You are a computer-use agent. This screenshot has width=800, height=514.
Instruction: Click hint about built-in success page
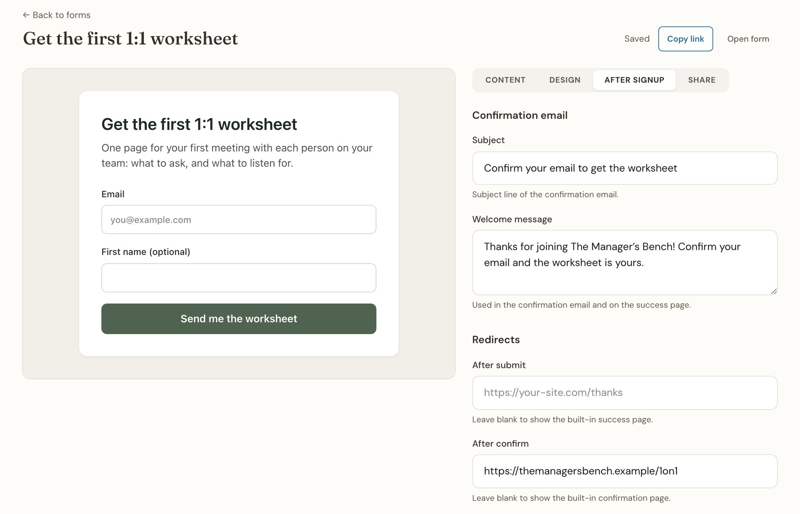coord(562,420)
